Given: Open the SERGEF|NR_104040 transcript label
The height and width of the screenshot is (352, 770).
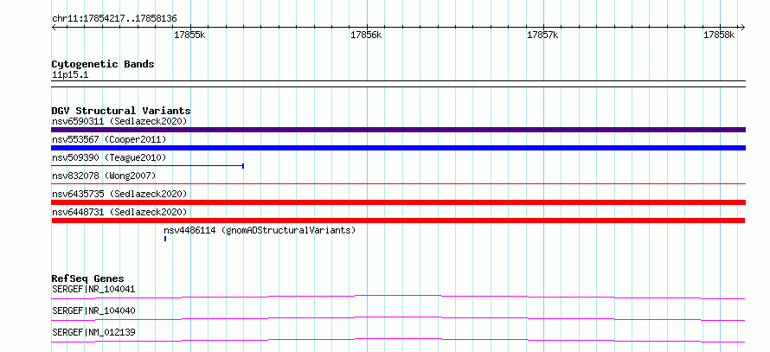Looking at the screenshot, I should (x=93, y=310).
